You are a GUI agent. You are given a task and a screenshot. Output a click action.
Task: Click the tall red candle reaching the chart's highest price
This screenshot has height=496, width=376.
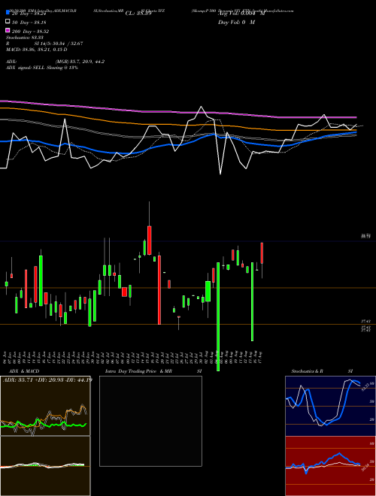pyautogui.click(x=150, y=240)
